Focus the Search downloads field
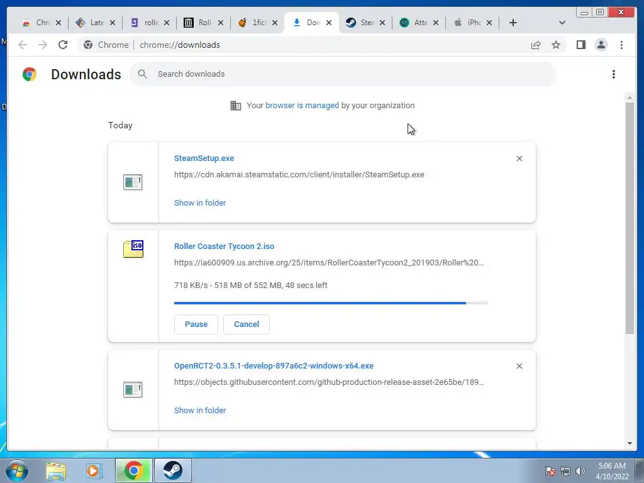 tap(343, 74)
